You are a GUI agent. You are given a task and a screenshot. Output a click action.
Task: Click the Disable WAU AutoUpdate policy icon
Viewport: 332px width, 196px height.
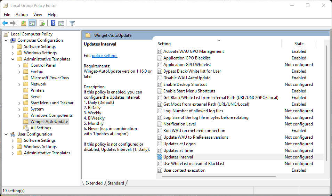coord(160,78)
